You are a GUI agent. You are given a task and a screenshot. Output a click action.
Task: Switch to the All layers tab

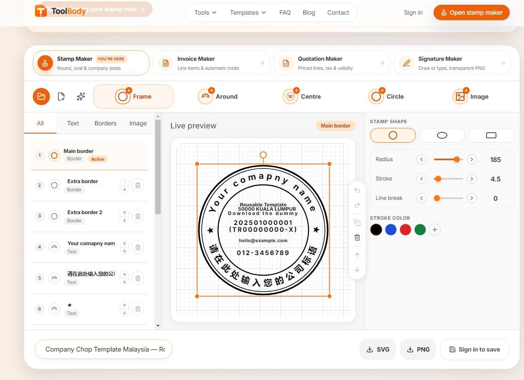40,123
